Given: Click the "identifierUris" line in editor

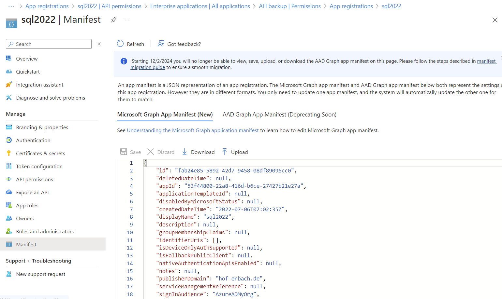Looking at the screenshot, I should [189, 240].
